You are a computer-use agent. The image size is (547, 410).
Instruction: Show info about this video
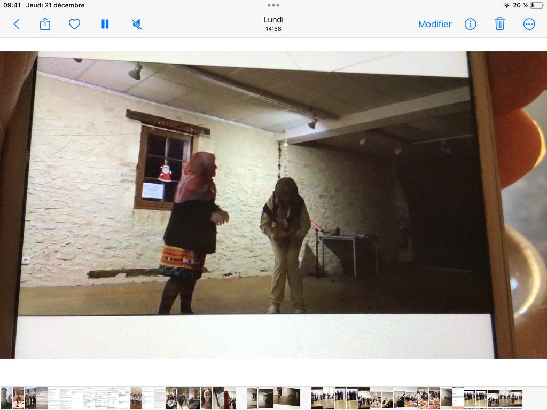(x=470, y=24)
